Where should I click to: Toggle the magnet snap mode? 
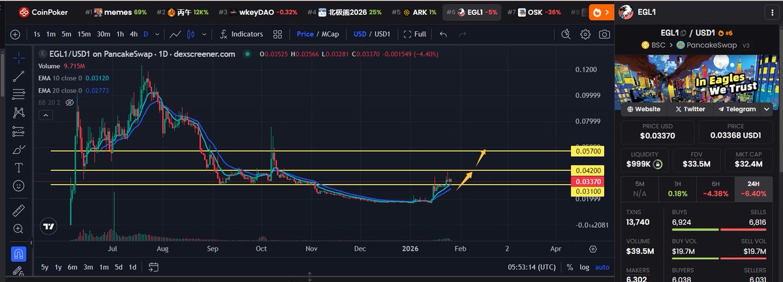point(18,253)
